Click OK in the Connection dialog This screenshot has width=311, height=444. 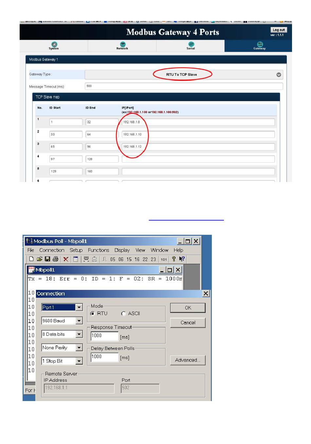(188, 308)
